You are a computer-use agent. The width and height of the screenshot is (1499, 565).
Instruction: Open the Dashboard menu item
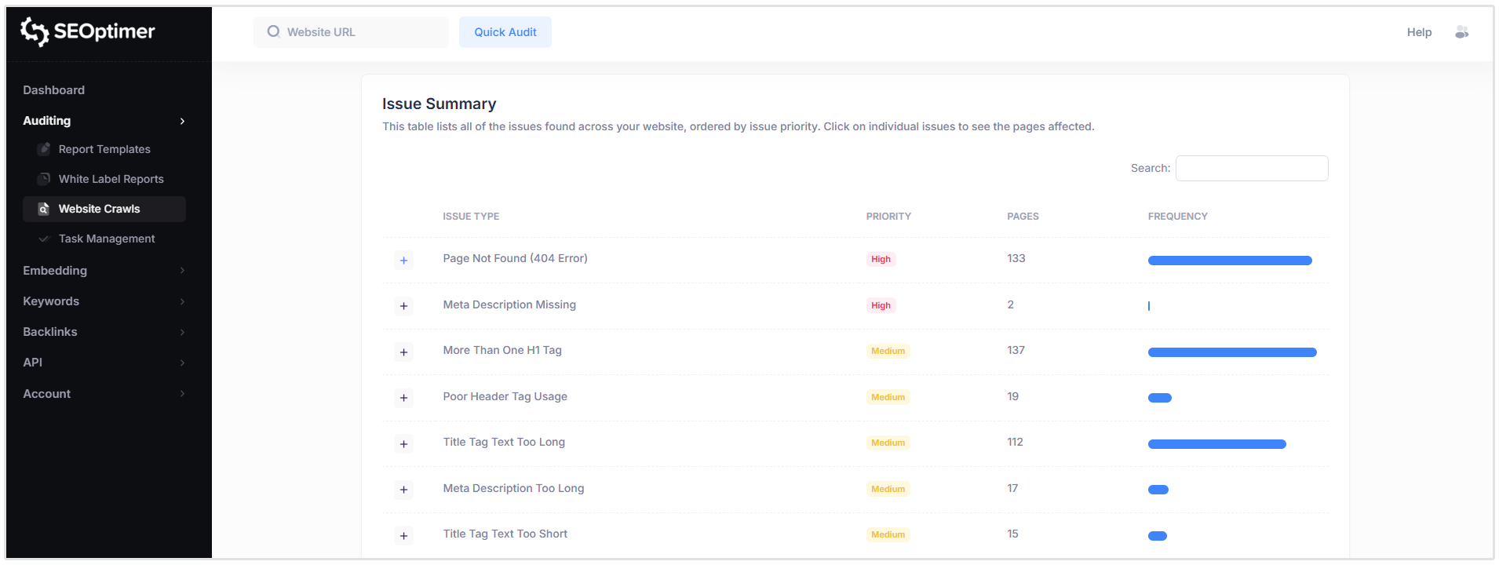(54, 90)
